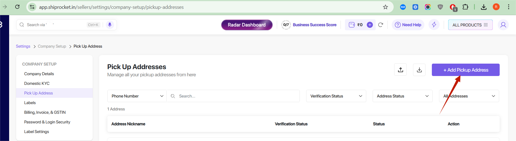Select Company Details in the sidebar
The width and height of the screenshot is (516, 141).
coord(39,74)
